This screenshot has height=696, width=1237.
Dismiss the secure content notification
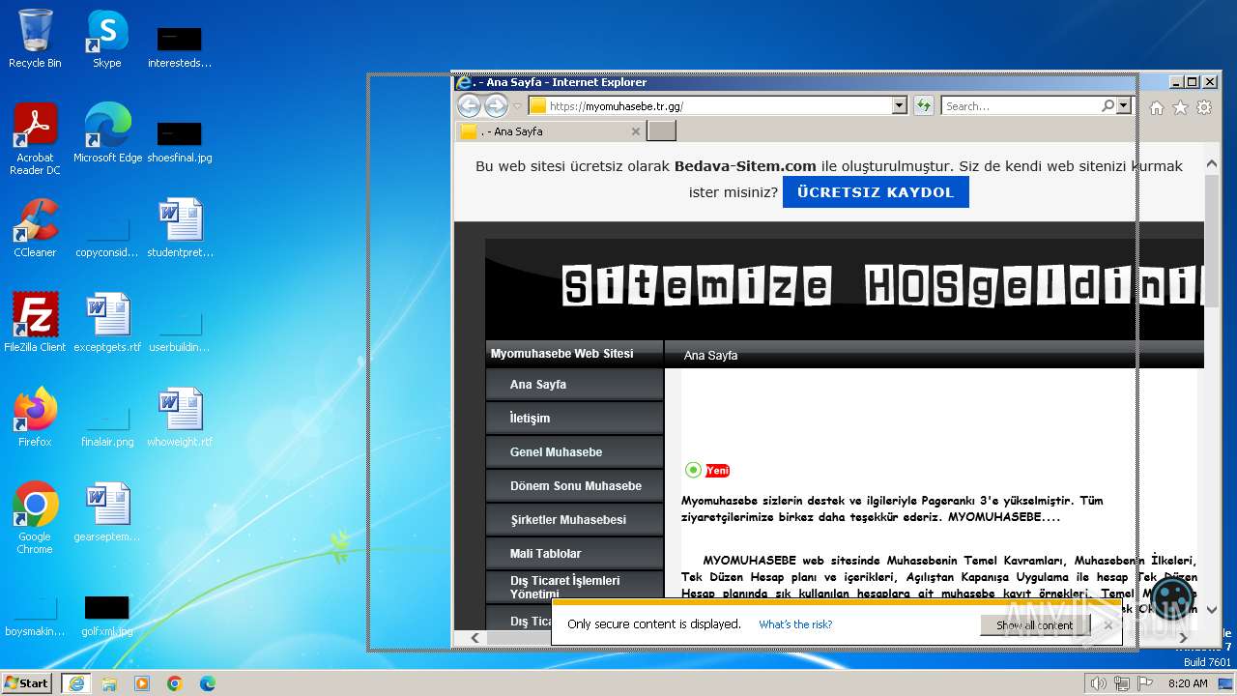(x=1108, y=625)
